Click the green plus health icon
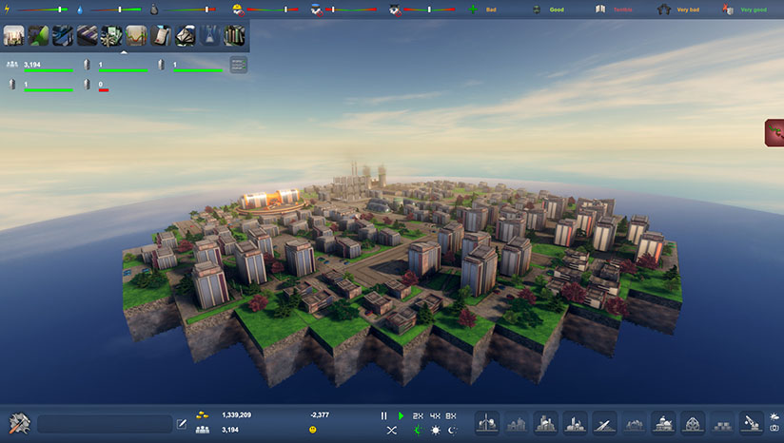Screen dimensions: 784x443 (x=473, y=9)
